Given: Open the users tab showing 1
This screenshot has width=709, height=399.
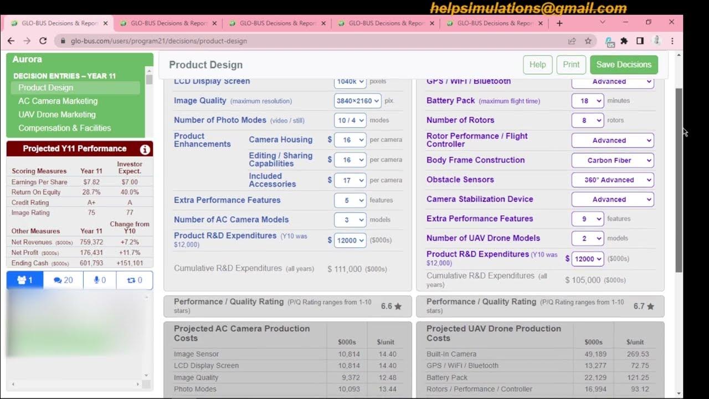Looking at the screenshot, I should pyautogui.click(x=25, y=280).
